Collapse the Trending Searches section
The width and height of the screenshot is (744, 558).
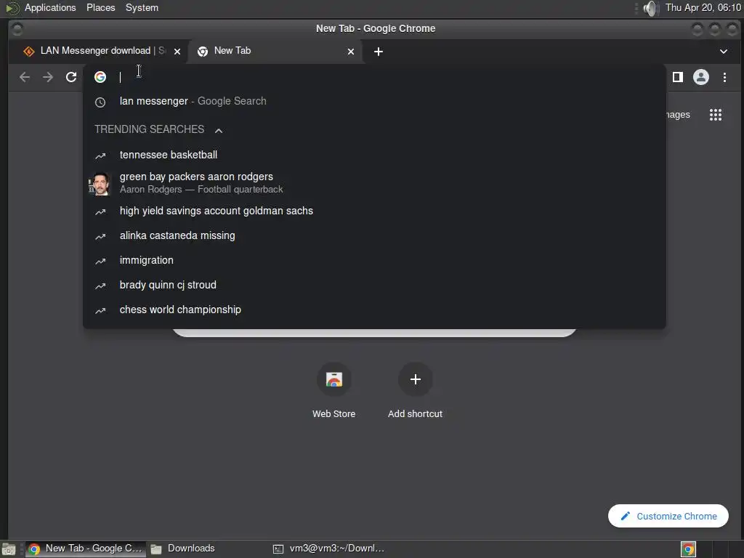[218, 130]
